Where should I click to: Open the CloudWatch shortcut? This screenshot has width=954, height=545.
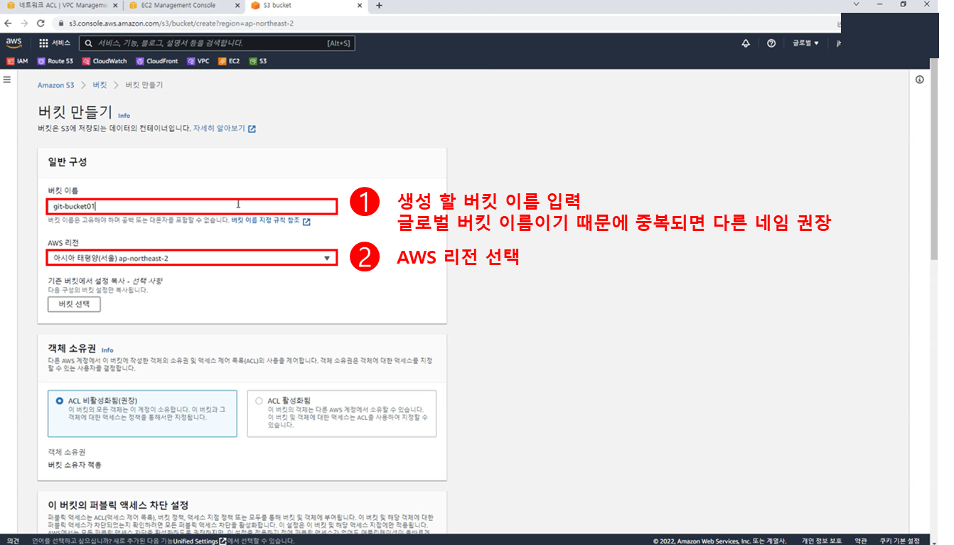[x=105, y=61]
